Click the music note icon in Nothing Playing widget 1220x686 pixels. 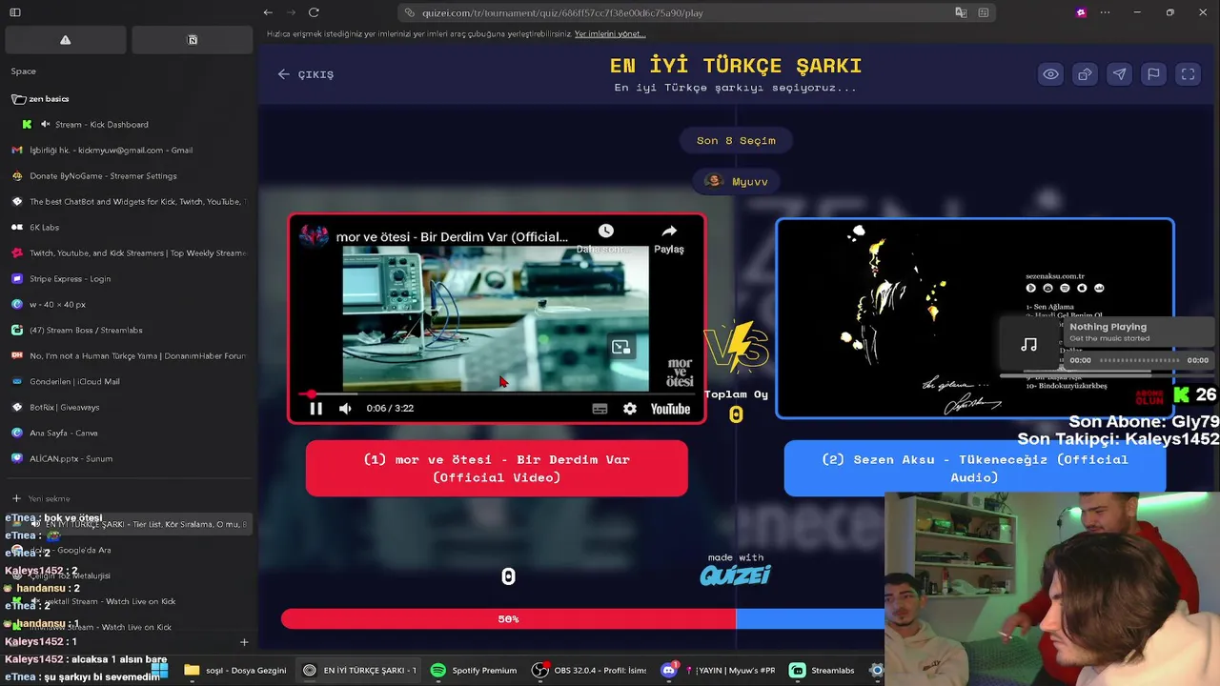point(1029,344)
